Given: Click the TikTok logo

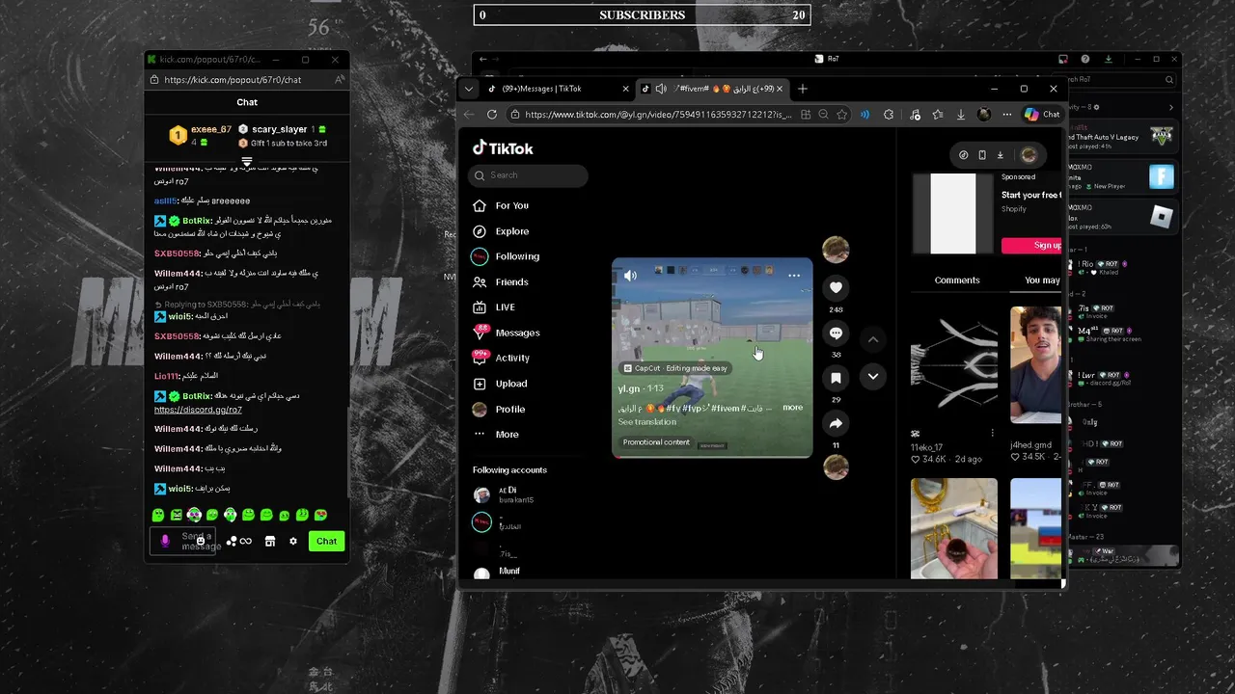Looking at the screenshot, I should (x=503, y=148).
